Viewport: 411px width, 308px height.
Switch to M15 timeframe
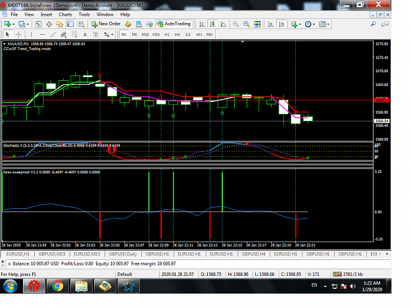(x=145, y=35)
